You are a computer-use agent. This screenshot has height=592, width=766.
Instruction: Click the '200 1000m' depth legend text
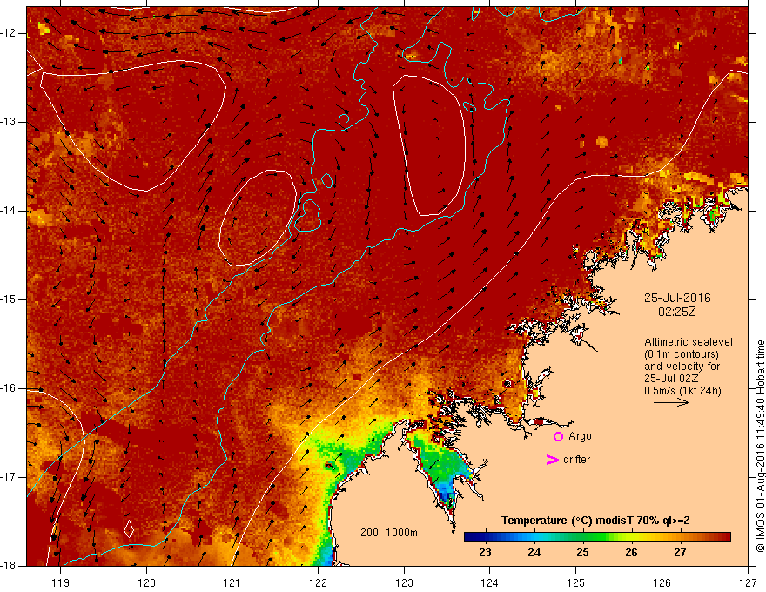[389, 533]
